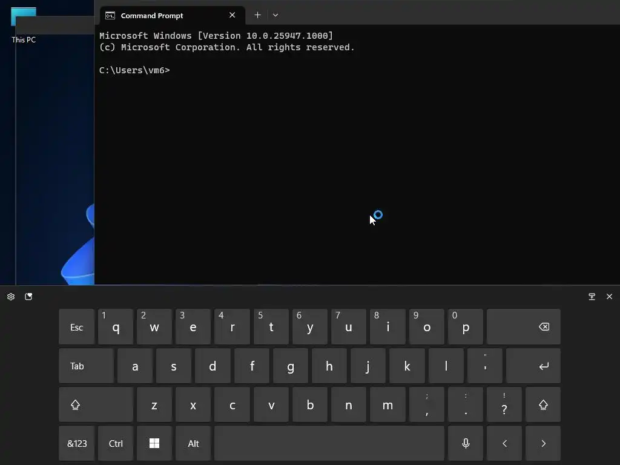Tap the right arrow key
620x465 pixels.
click(543, 443)
